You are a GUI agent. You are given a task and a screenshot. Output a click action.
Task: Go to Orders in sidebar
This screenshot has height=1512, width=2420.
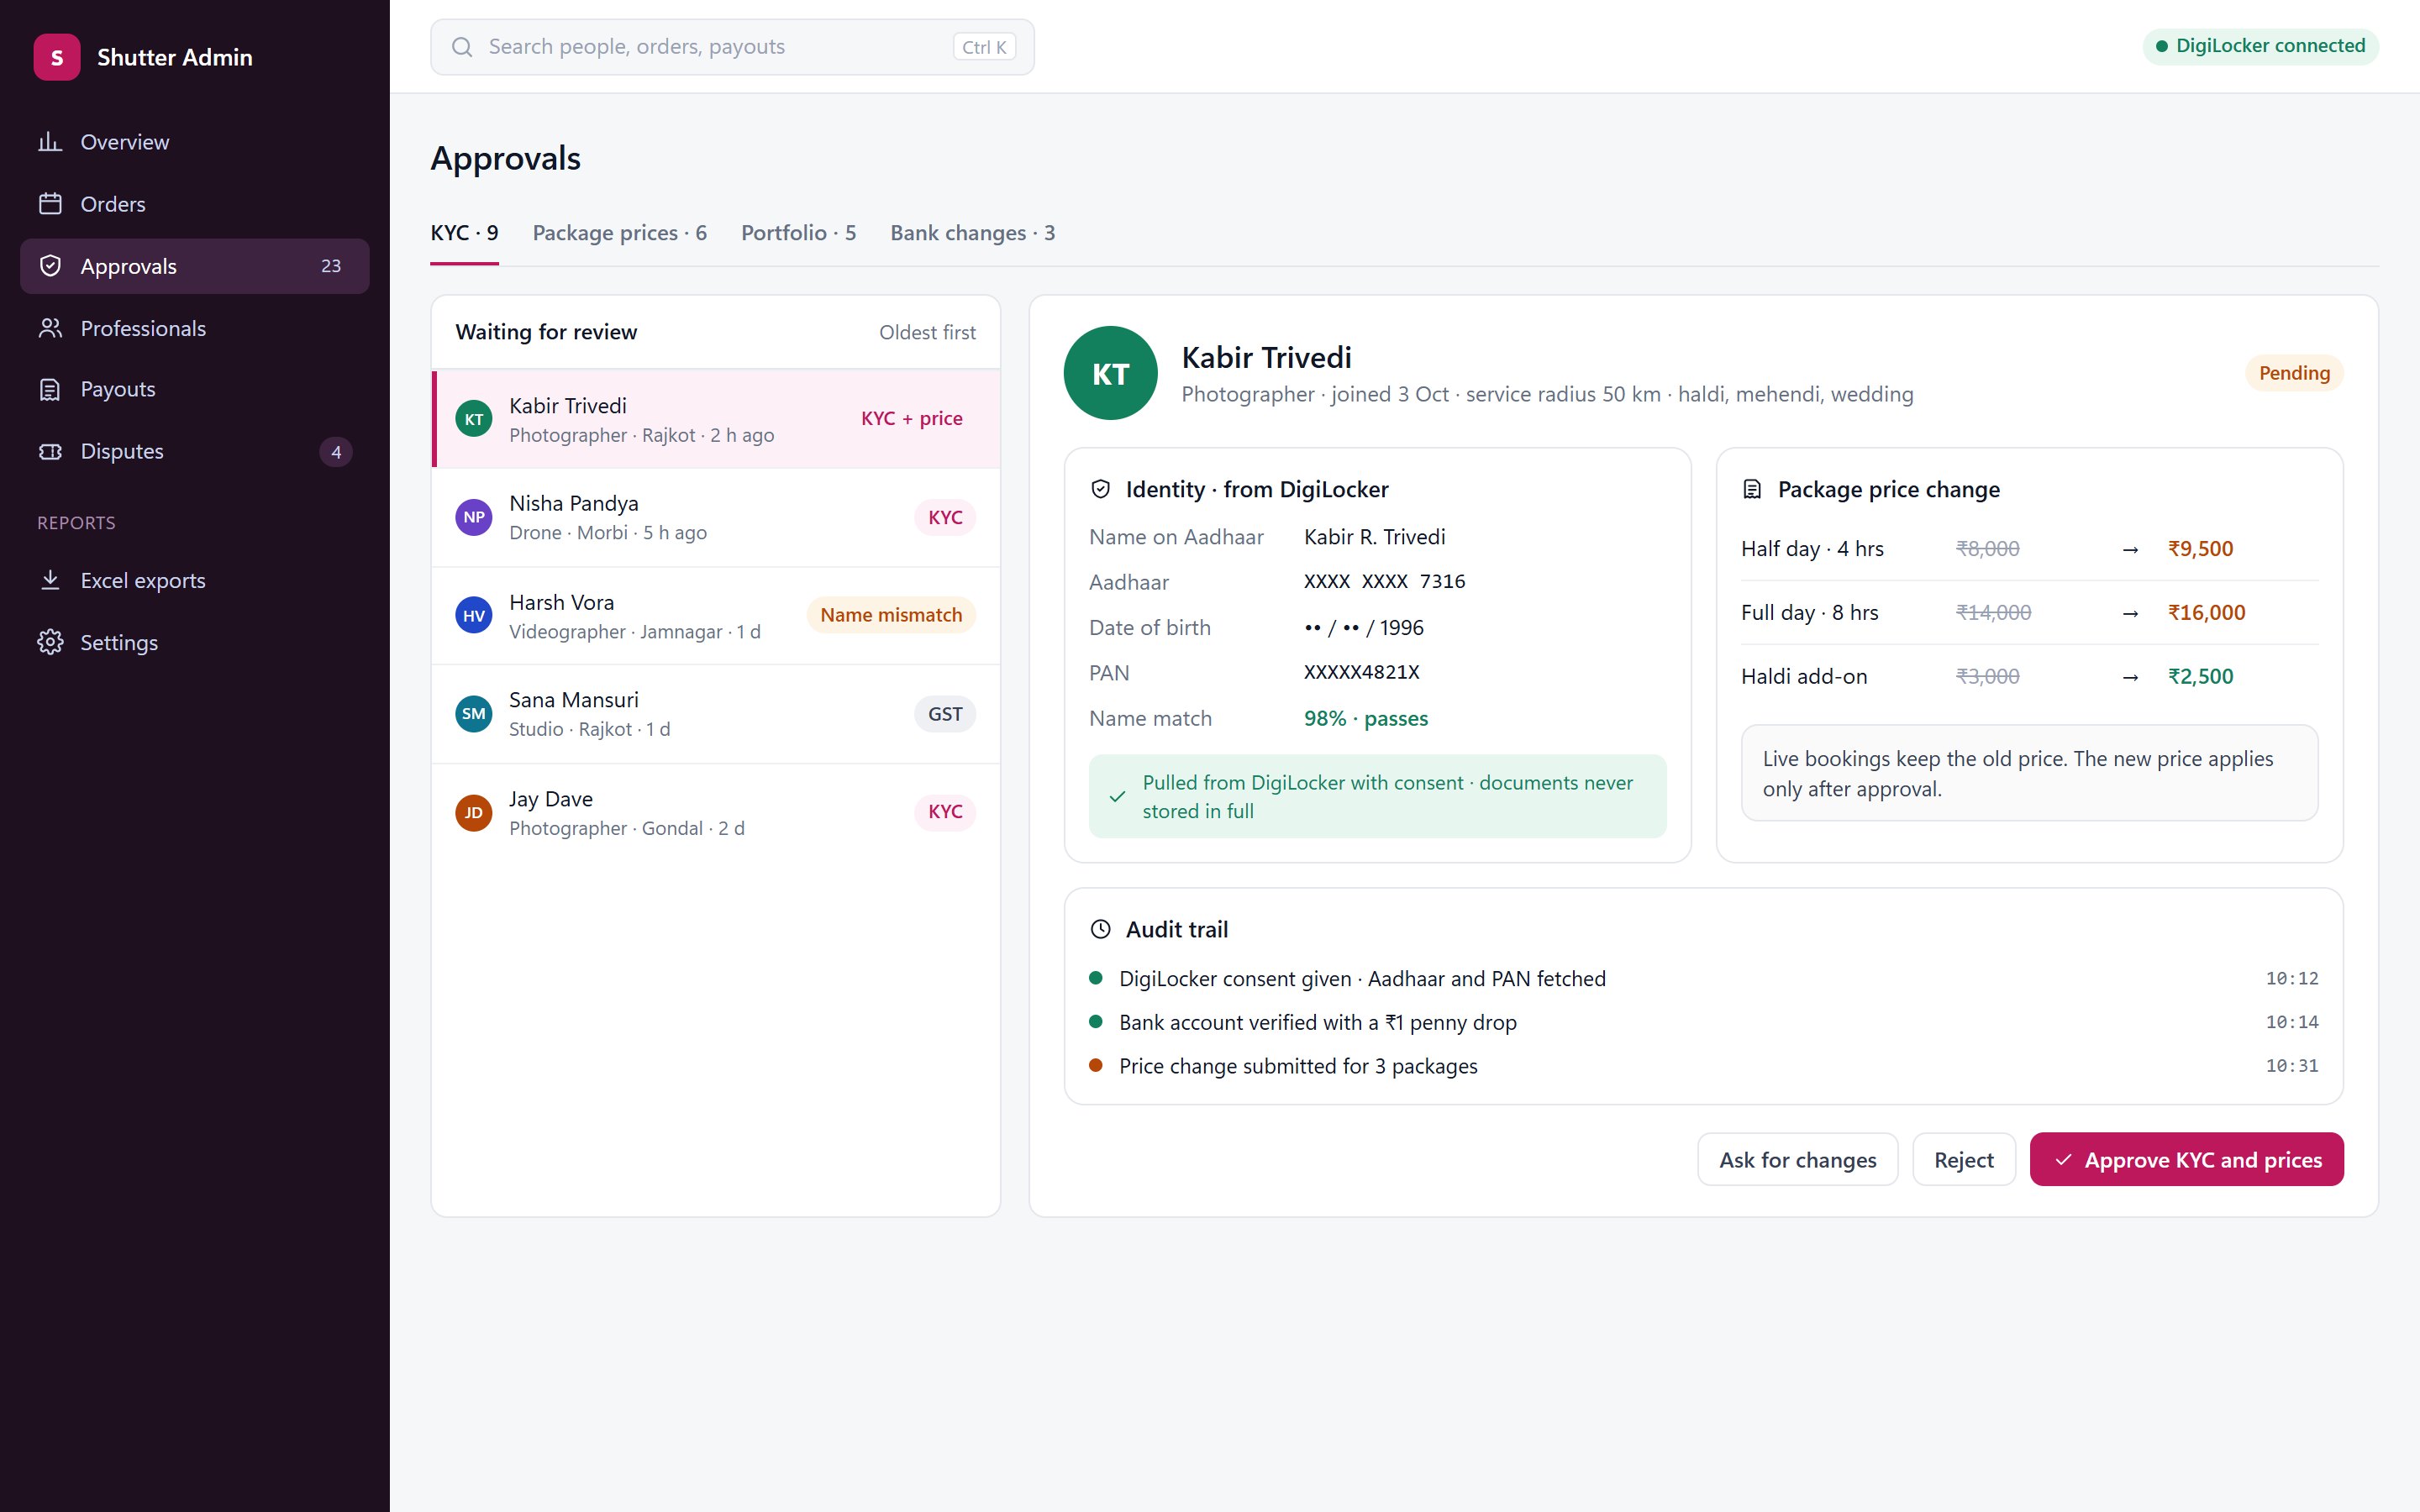coord(195,204)
